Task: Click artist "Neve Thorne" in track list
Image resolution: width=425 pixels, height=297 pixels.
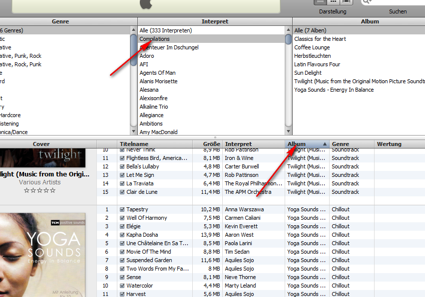Action: [x=240, y=277]
